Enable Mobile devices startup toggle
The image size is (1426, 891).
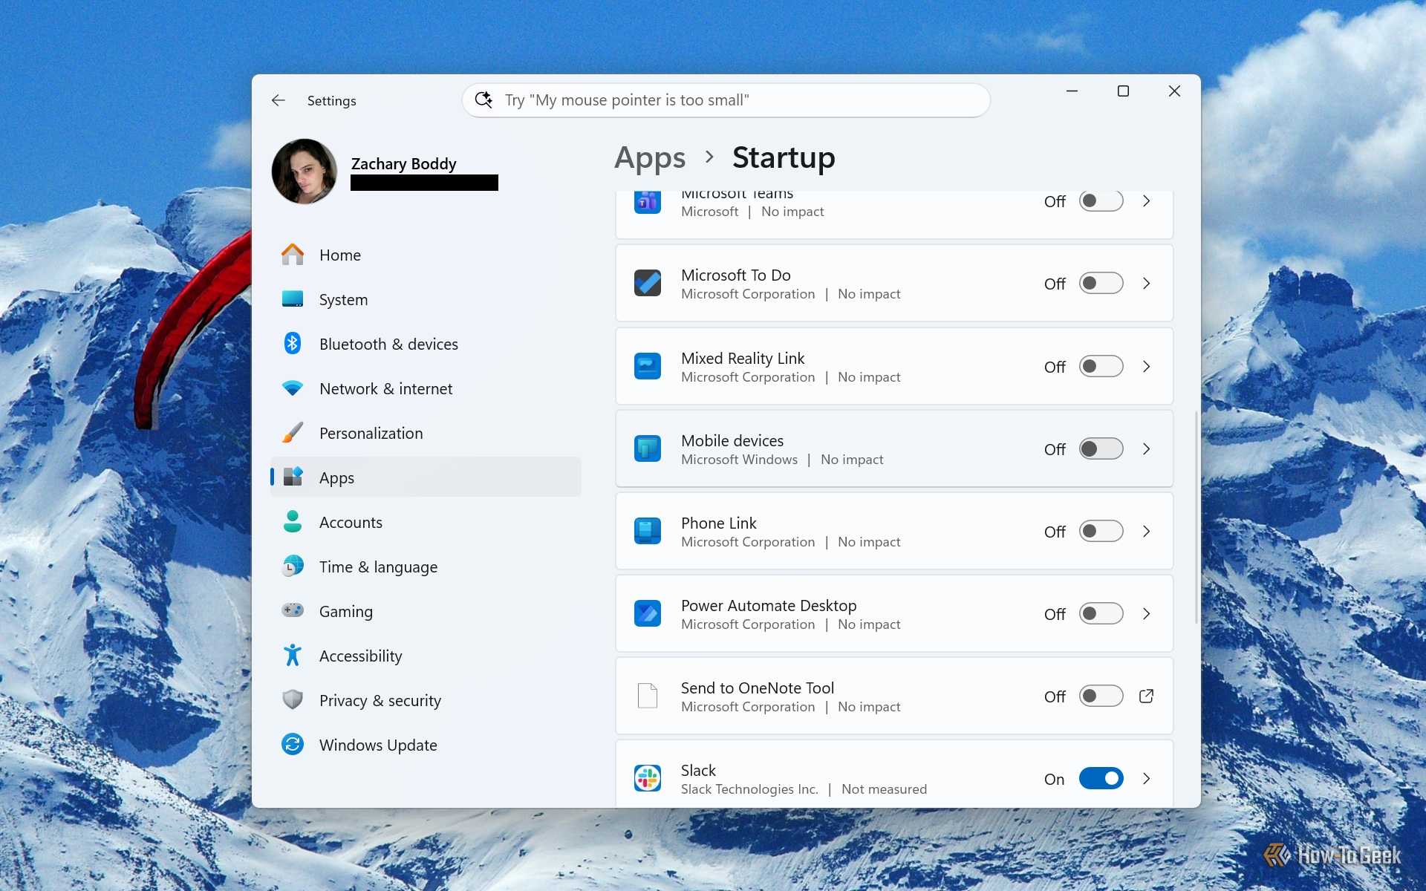(1101, 448)
